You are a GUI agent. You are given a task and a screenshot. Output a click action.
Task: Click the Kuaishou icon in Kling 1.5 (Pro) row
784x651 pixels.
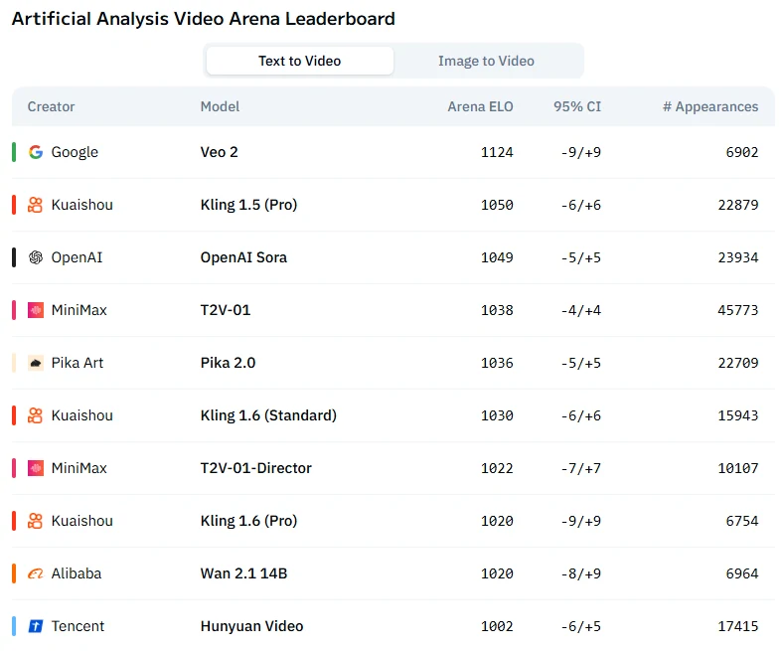[x=36, y=205]
